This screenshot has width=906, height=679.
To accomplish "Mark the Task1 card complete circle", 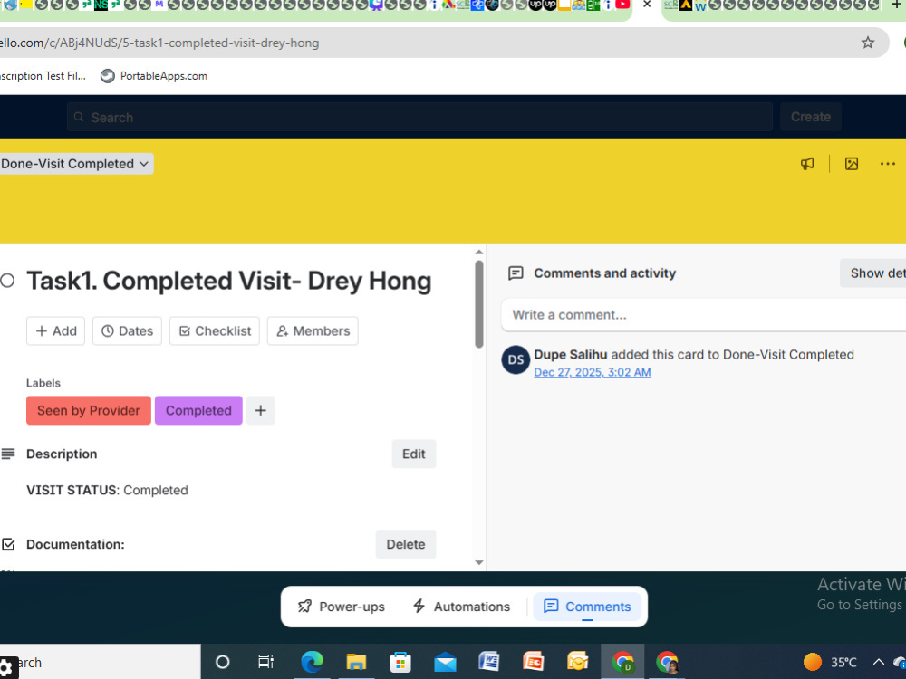I will [x=7, y=281].
